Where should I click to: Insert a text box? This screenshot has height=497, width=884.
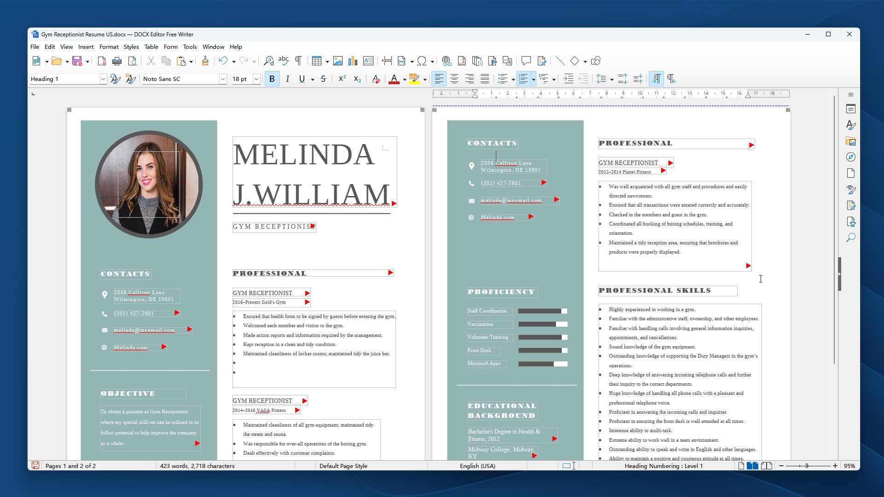tap(368, 61)
